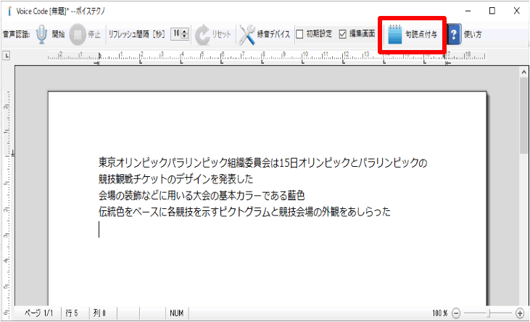
Task: Click the 開始 start label
Action: tap(58, 34)
